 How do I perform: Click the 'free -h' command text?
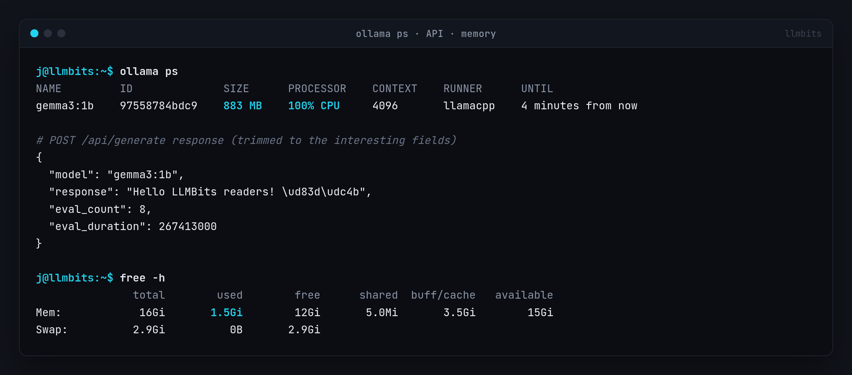[x=142, y=278]
